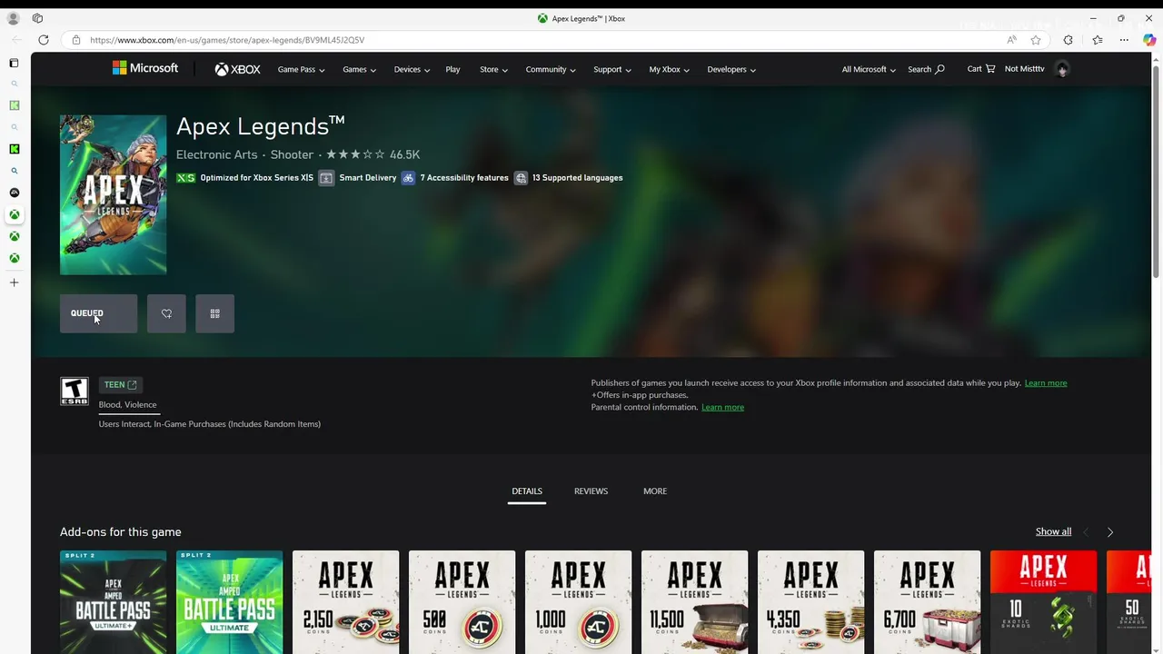
Task: Click the accessibility features icon
Action: click(408, 178)
